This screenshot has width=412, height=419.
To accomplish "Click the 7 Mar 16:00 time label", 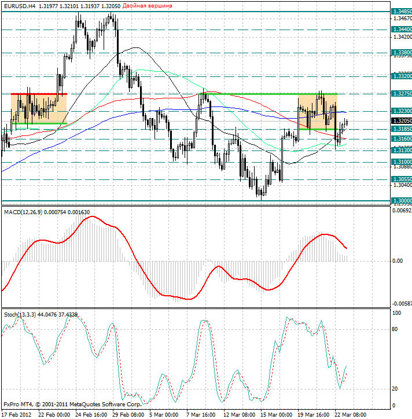I will 201,415.
